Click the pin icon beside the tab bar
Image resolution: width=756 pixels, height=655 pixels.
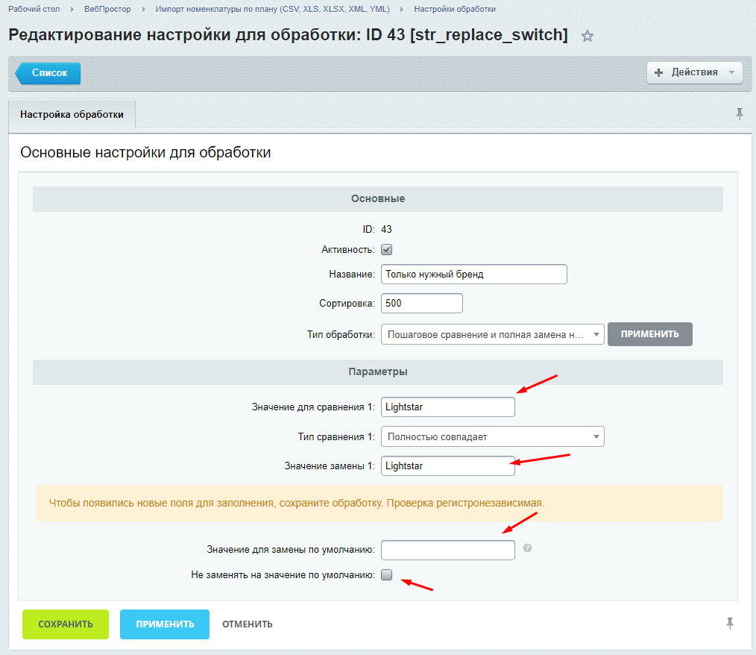[x=739, y=114]
